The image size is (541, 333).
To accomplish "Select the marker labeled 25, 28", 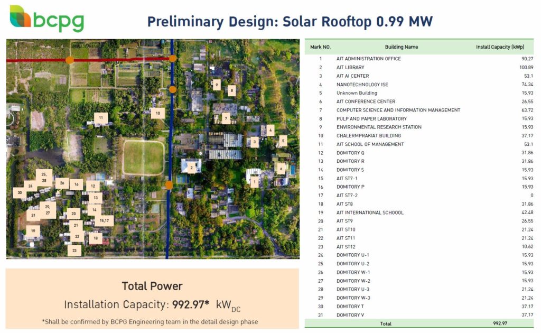I will (x=44, y=177).
